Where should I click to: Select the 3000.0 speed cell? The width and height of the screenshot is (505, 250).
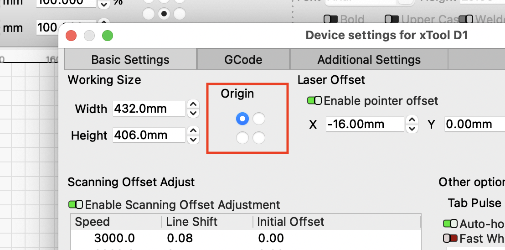[115, 239]
